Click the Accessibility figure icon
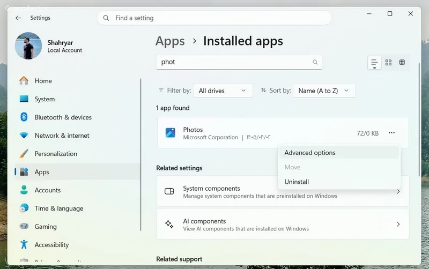 [24, 244]
